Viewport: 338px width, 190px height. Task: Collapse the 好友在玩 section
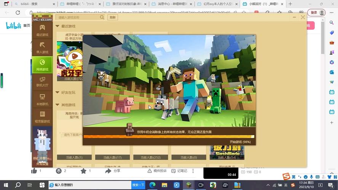pyautogui.click(x=57, y=92)
